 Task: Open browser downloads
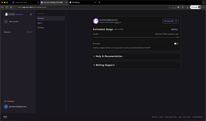pos(187,7)
